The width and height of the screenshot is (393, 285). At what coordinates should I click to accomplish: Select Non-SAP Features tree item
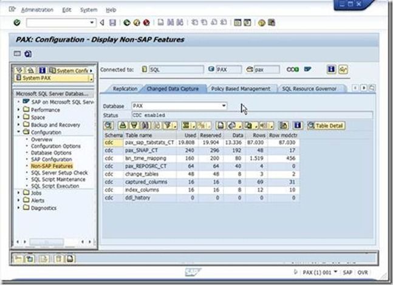pos(52,166)
